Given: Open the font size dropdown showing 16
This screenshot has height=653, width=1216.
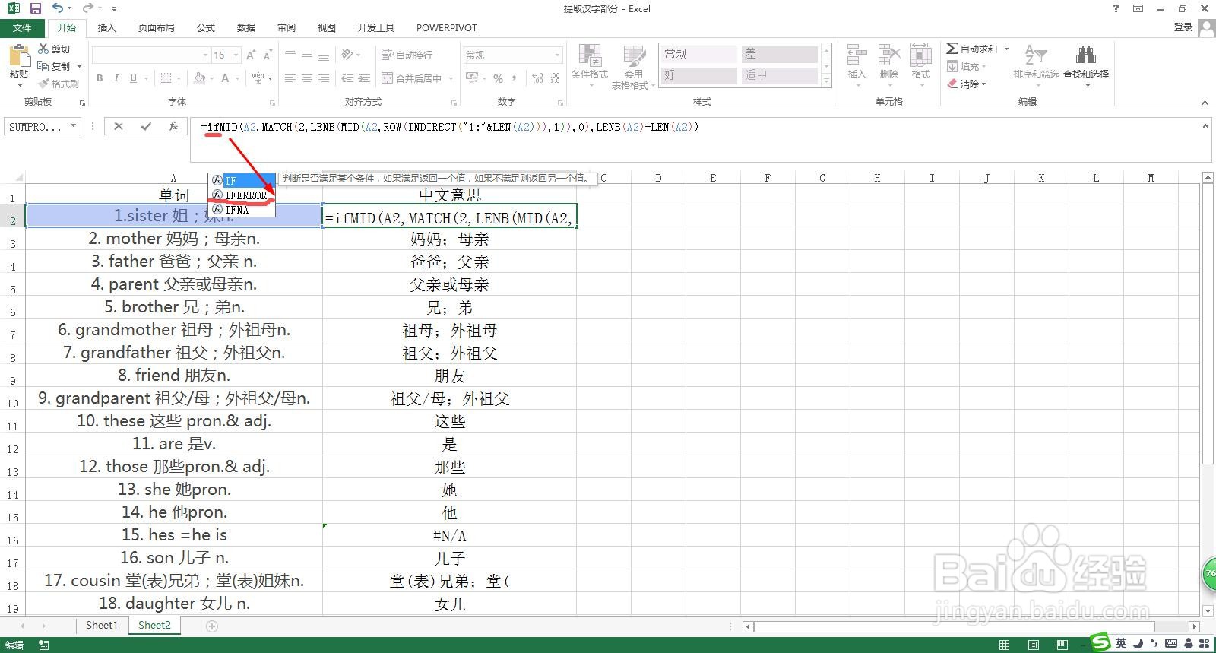Looking at the screenshot, I should point(236,55).
